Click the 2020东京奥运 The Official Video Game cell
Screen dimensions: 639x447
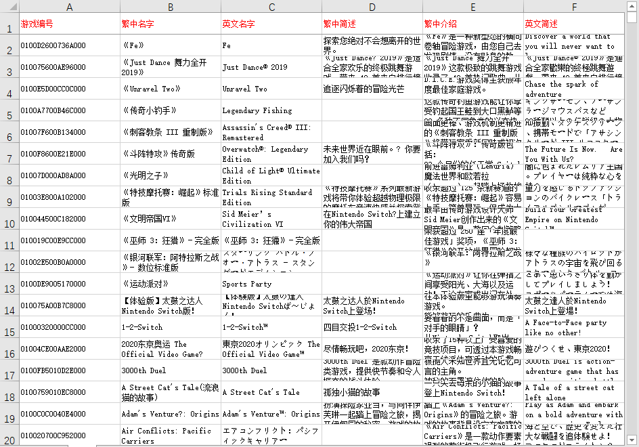171,349
